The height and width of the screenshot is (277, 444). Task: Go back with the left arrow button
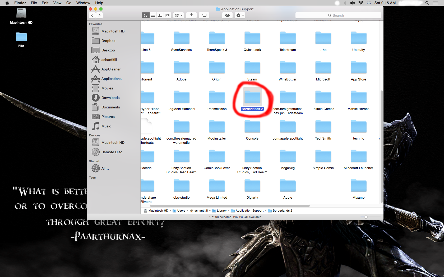(92, 15)
